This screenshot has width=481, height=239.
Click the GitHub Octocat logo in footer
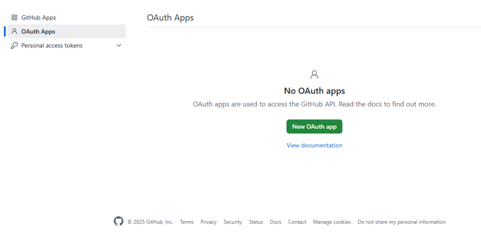point(119,222)
